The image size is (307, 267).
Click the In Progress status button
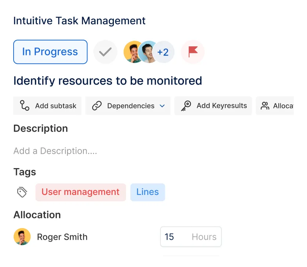[x=50, y=51]
